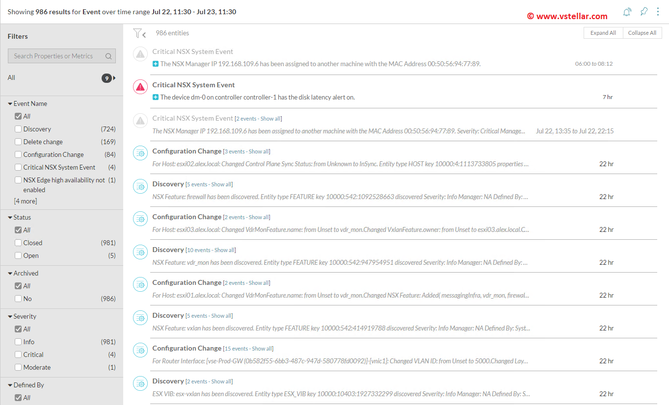Open the three-dot more options menu
669x405 pixels.
click(658, 12)
